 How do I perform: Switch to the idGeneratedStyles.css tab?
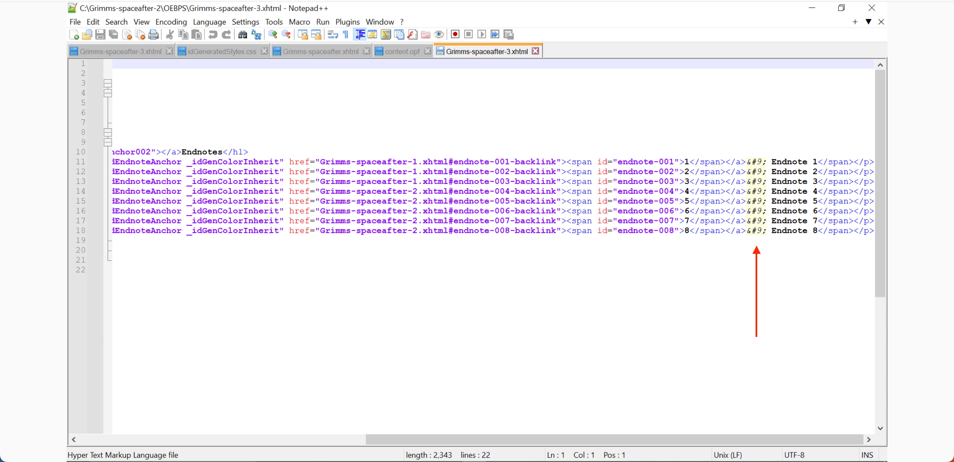tap(222, 51)
